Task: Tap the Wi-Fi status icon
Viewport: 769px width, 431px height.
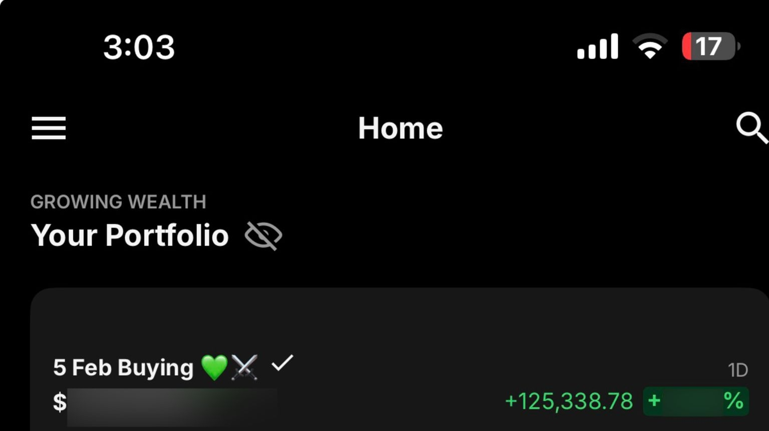Action: (650, 47)
